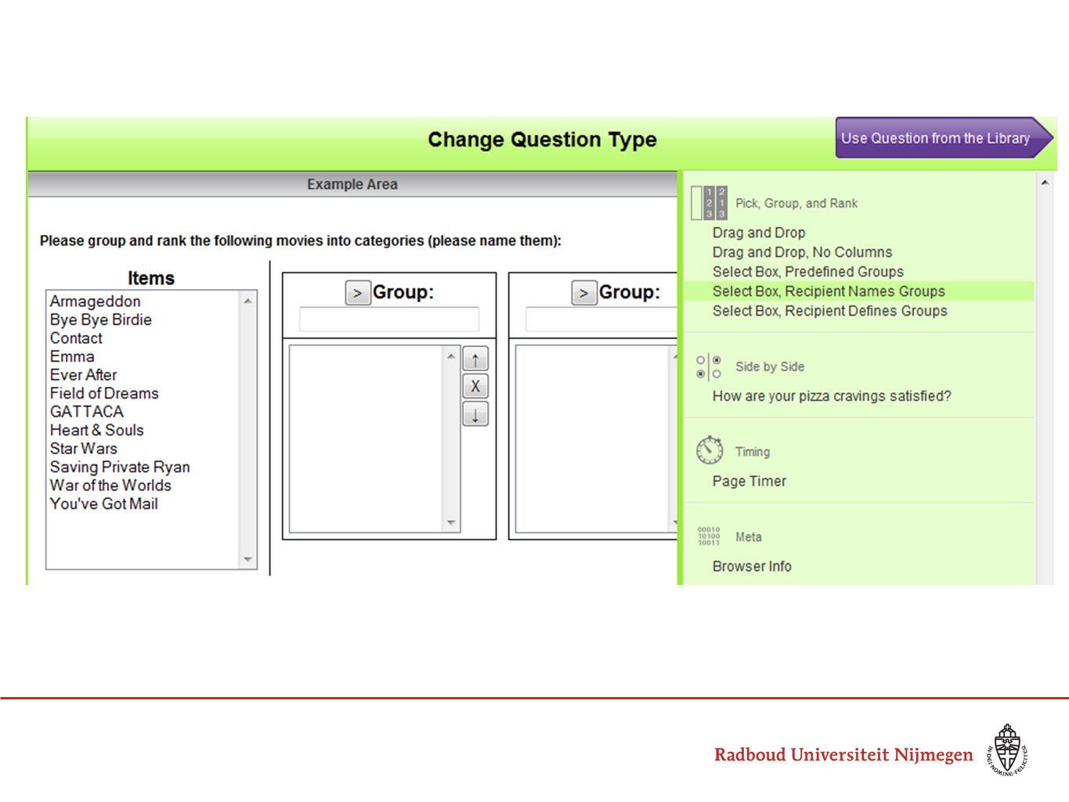1069x802 pixels.
Task: Select Ever After in the Items list
Action: (x=83, y=375)
